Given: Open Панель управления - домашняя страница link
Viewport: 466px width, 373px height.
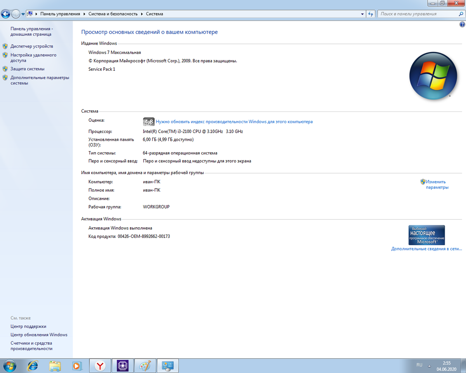Looking at the screenshot, I should (x=31, y=31).
